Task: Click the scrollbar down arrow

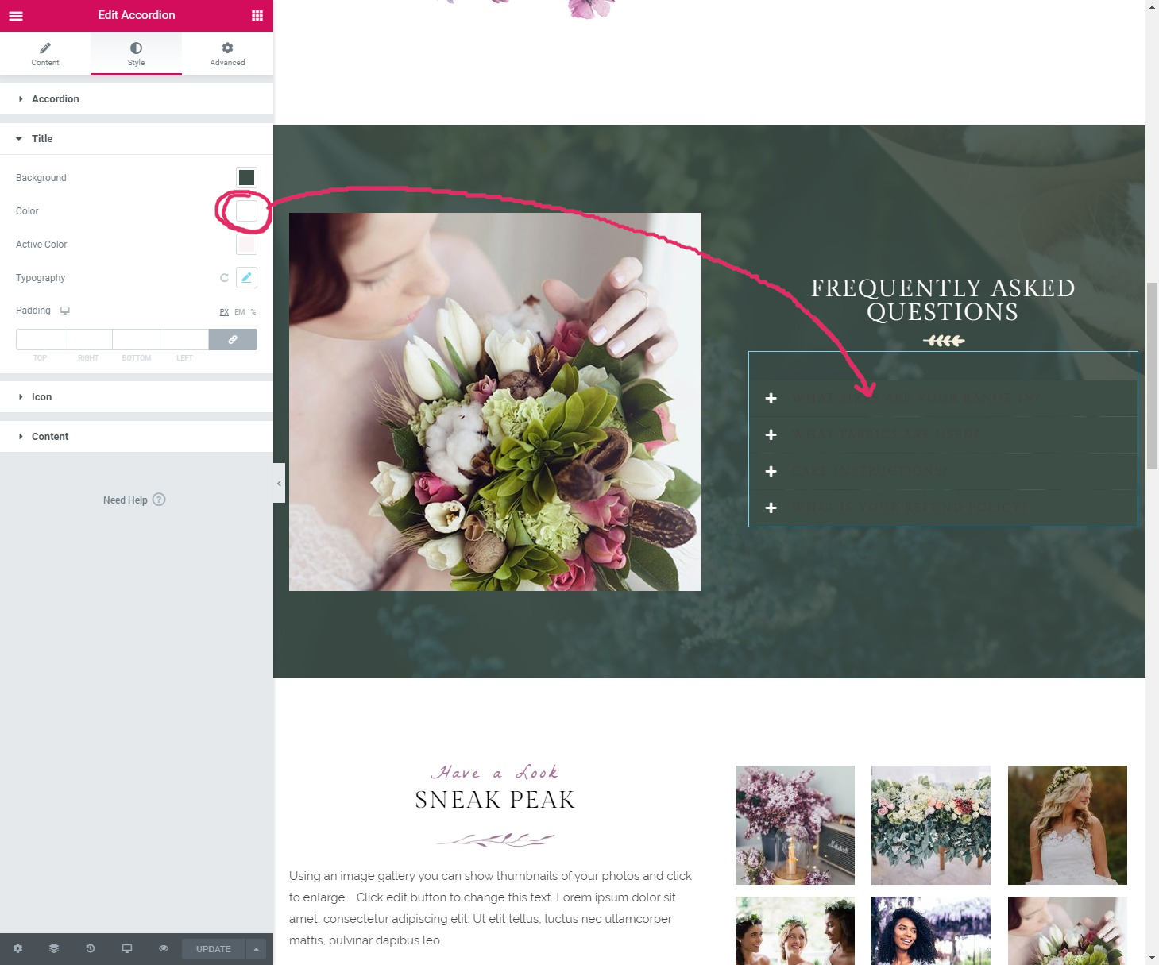Action: point(1152,959)
